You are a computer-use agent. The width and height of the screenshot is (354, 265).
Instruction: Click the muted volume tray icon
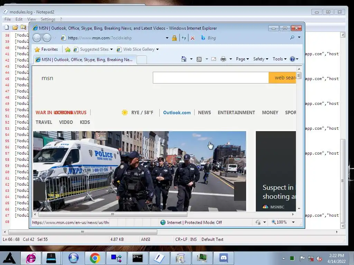click(319, 258)
